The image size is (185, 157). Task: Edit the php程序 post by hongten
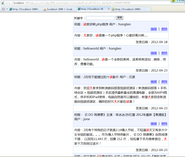[154, 29]
